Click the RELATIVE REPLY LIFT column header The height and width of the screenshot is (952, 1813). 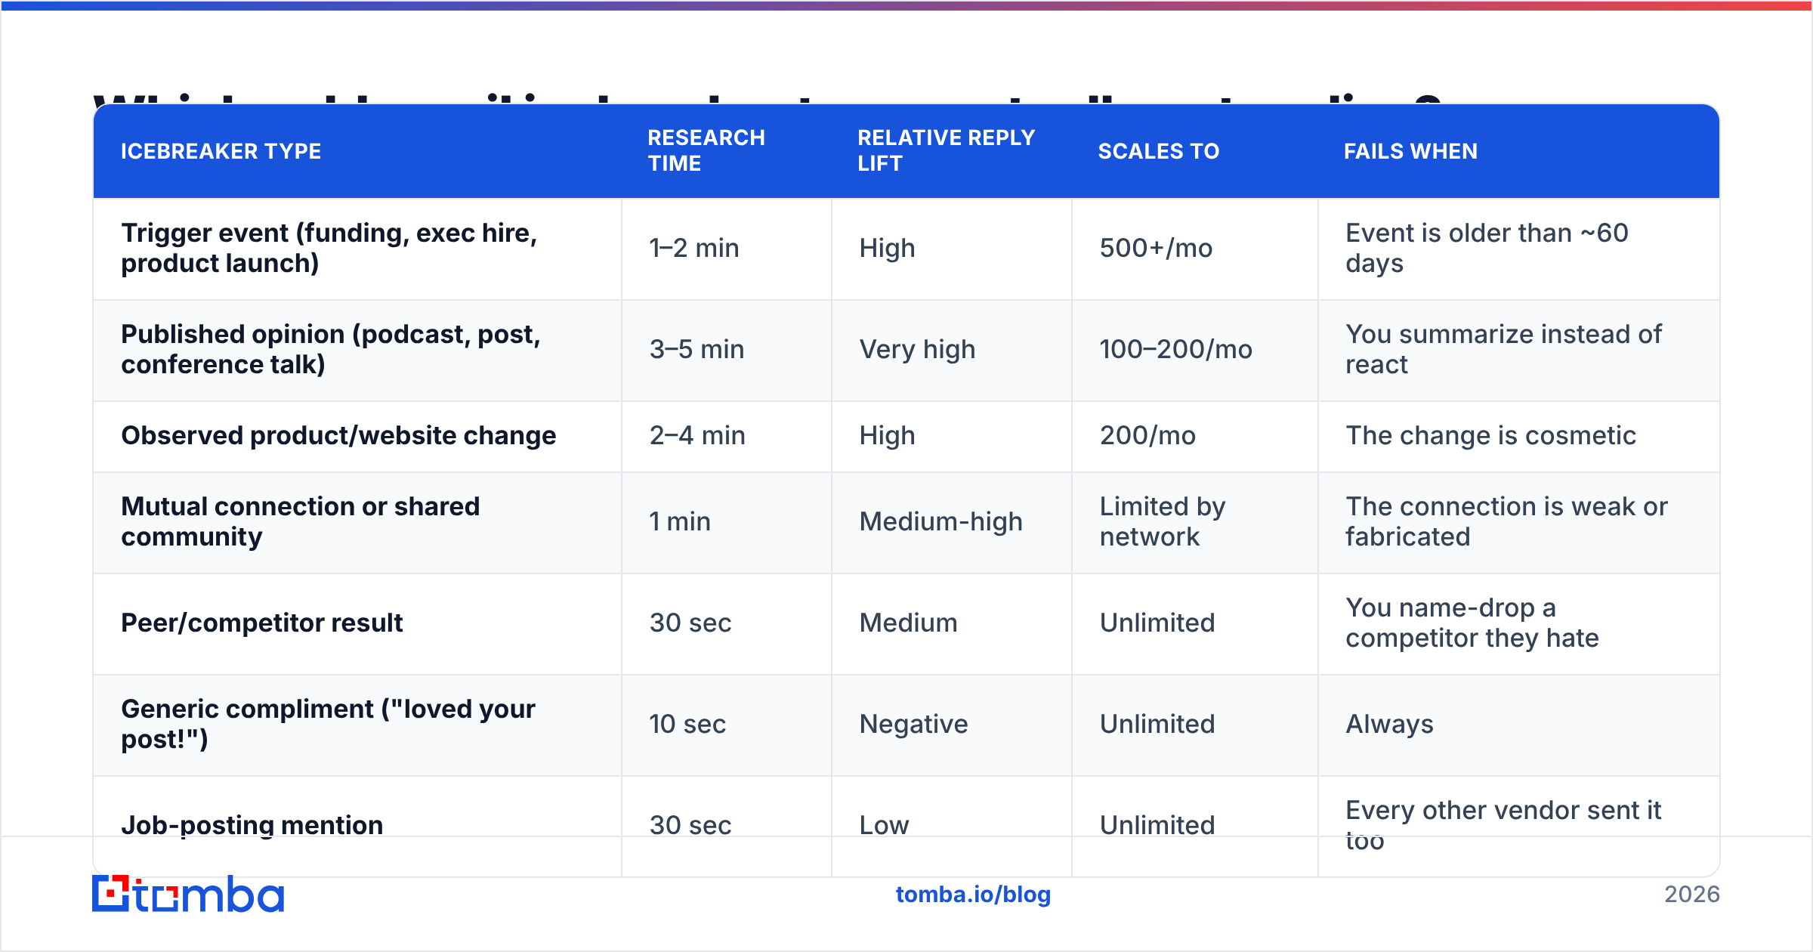(947, 150)
